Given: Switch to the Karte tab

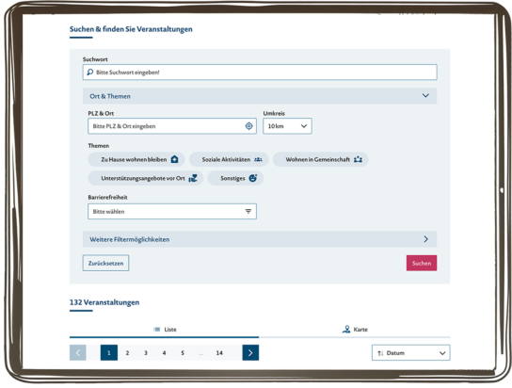Looking at the screenshot, I should coord(355,330).
